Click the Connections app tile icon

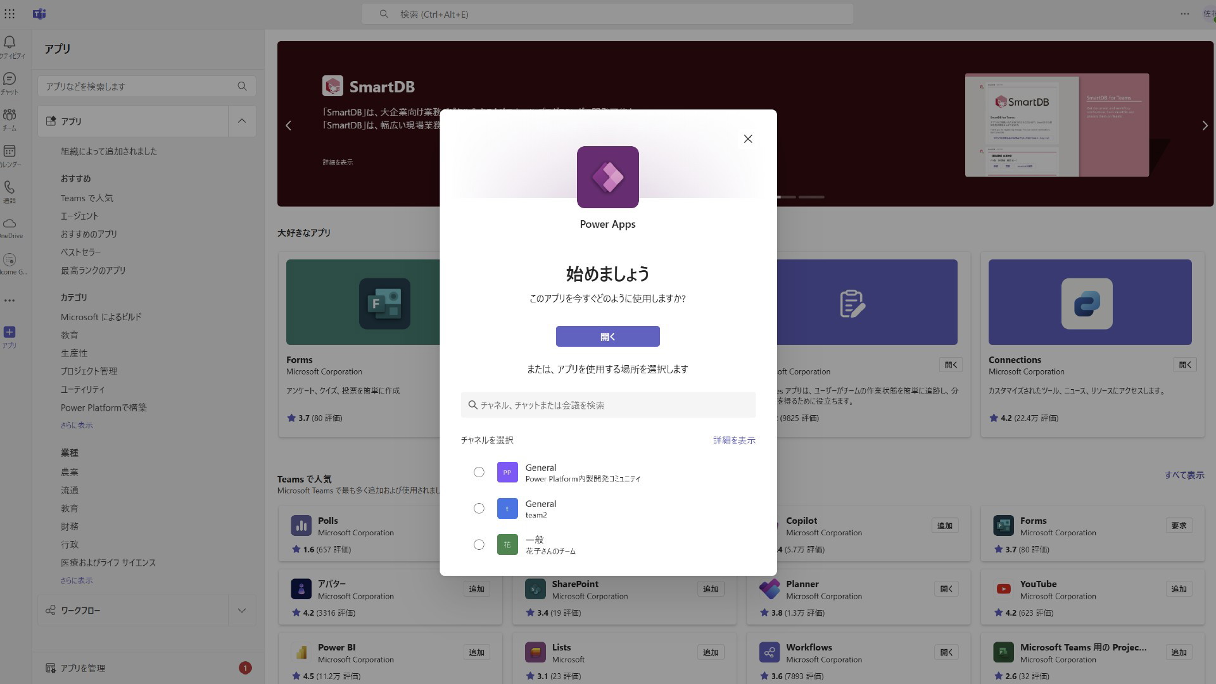tap(1087, 304)
